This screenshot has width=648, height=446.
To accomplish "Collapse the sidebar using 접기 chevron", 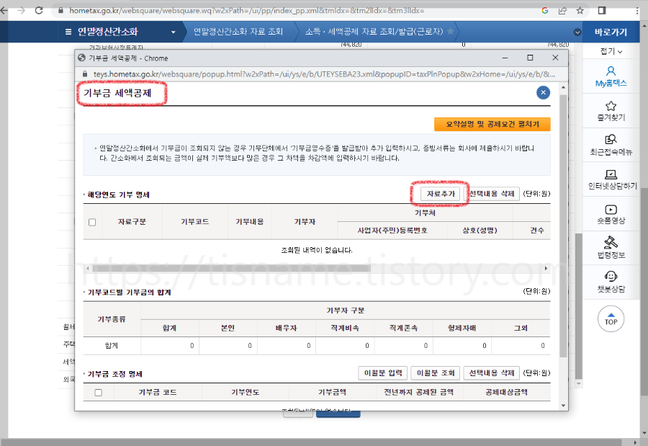I will [x=610, y=51].
